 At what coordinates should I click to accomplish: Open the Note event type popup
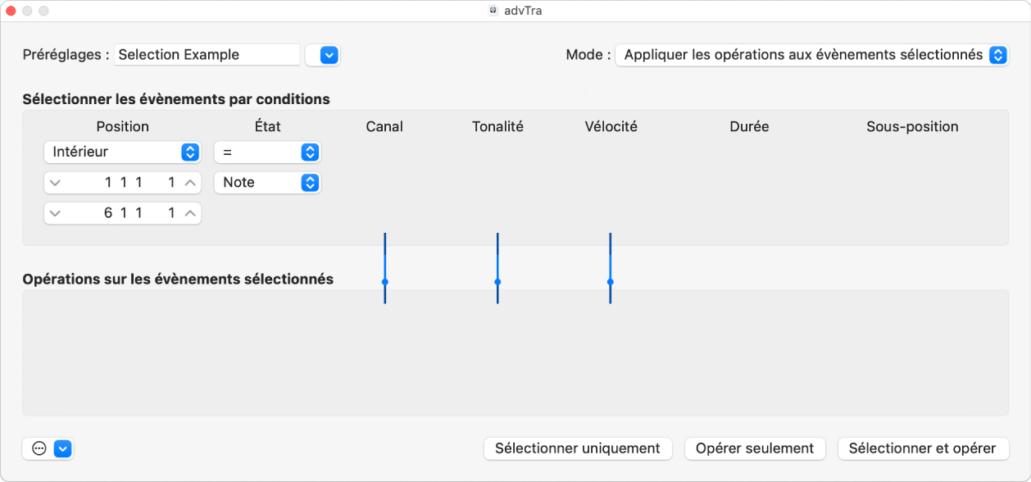click(267, 182)
